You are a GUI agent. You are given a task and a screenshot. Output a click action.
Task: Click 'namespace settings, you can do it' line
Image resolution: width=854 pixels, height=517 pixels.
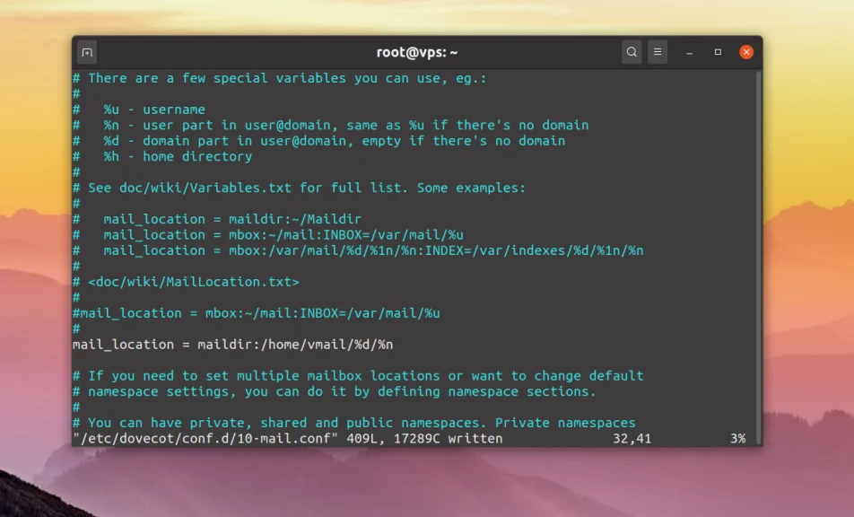[x=335, y=391]
